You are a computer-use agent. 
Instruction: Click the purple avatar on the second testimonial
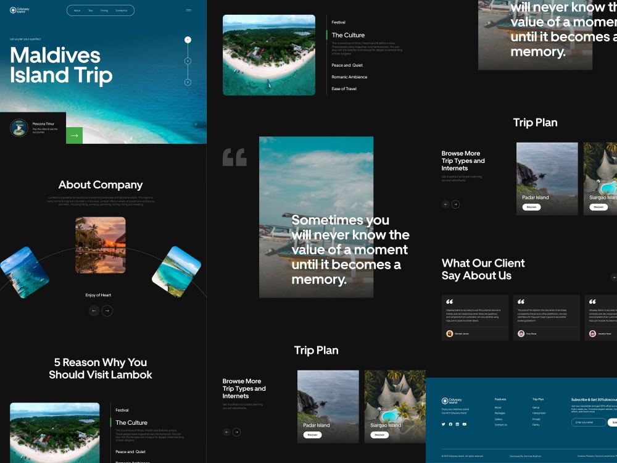[521, 333]
